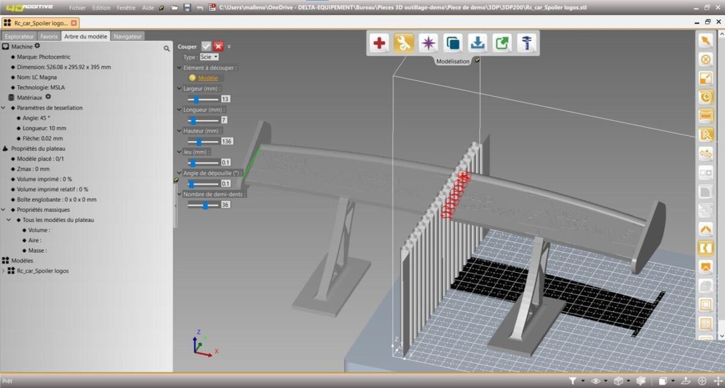The image size is (725, 388).
Task: Click the search magnifier in the tree panel
Action: tap(167, 48)
